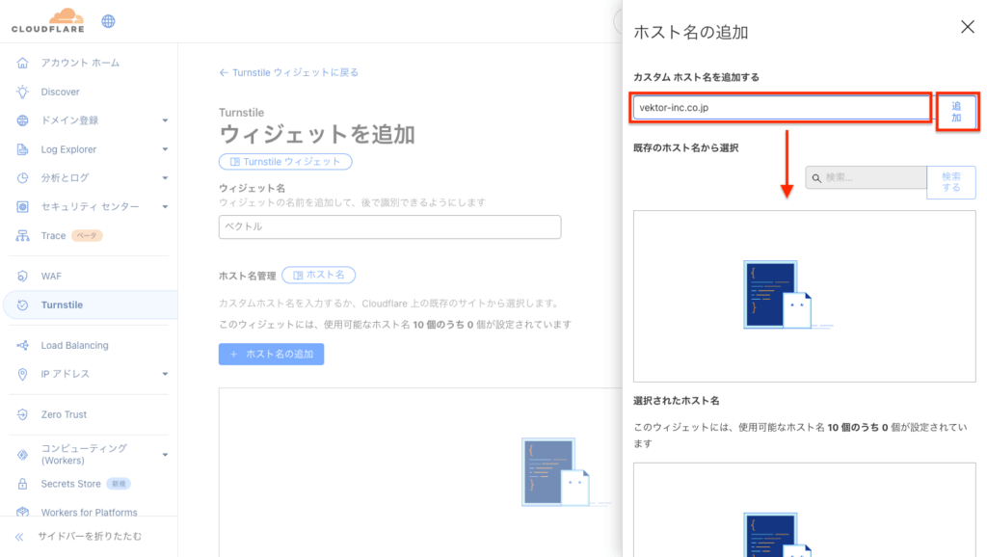The width and height of the screenshot is (987, 557).
Task: Expand the コンピューティング (Workers) menu arrow
Action: coord(165,455)
